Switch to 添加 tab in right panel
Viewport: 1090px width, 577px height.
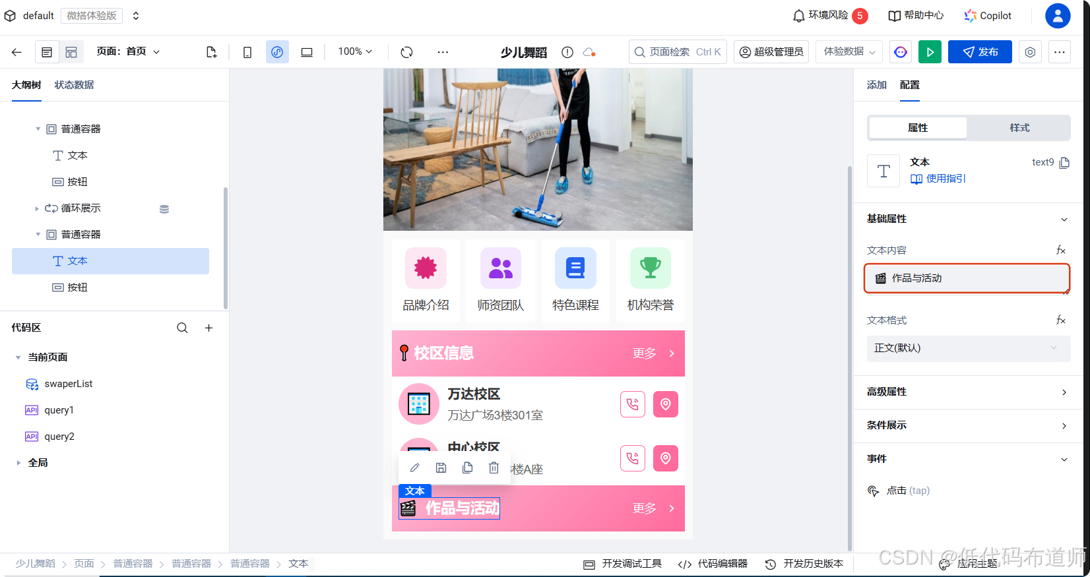tap(876, 85)
